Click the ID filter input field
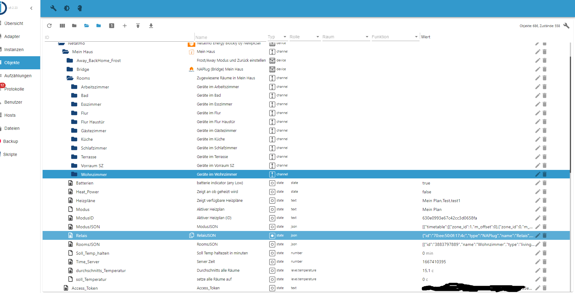Viewport: 575px width, 293px height. tap(119, 37)
